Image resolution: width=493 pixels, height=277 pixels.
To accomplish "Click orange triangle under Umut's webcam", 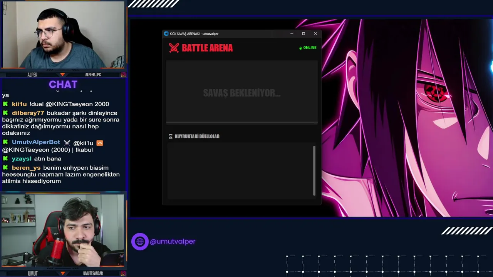I will pos(62,273).
